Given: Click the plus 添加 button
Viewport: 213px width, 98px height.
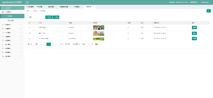Looking at the screenshot, I should pyautogui.click(x=56, y=17).
